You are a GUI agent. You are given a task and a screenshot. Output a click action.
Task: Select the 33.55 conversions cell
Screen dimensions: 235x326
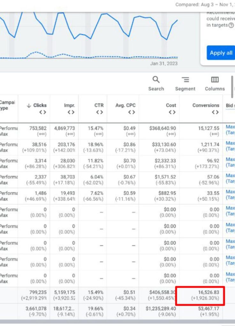click(201, 196)
